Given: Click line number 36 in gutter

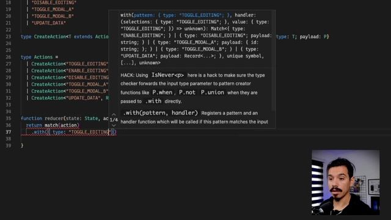Looking at the screenshot, I should [9, 125].
